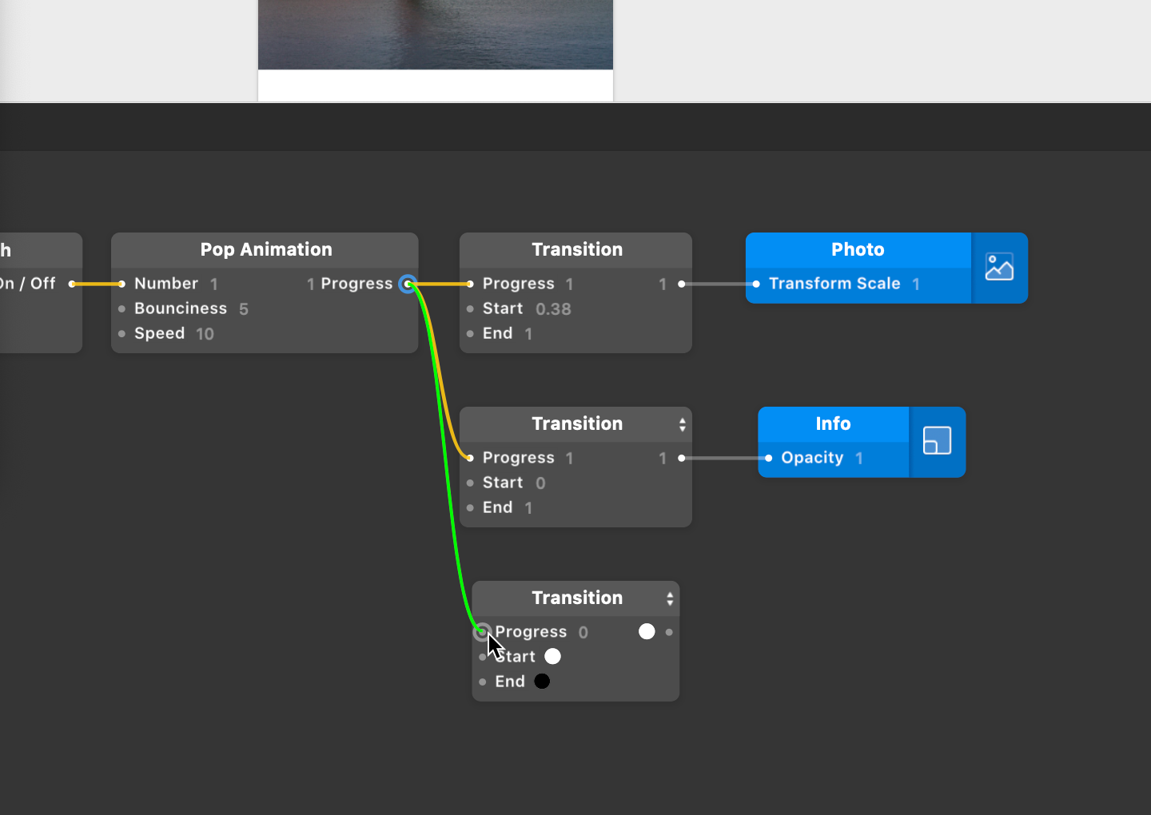Open type selector on third Transition
The image size is (1151, 815).
point(670,598)
